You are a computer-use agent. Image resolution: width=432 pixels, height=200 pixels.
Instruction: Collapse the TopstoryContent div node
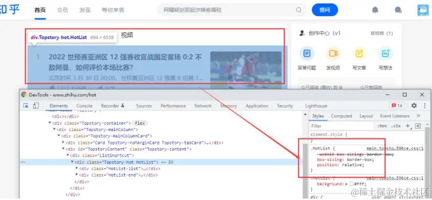coord(64,149)
